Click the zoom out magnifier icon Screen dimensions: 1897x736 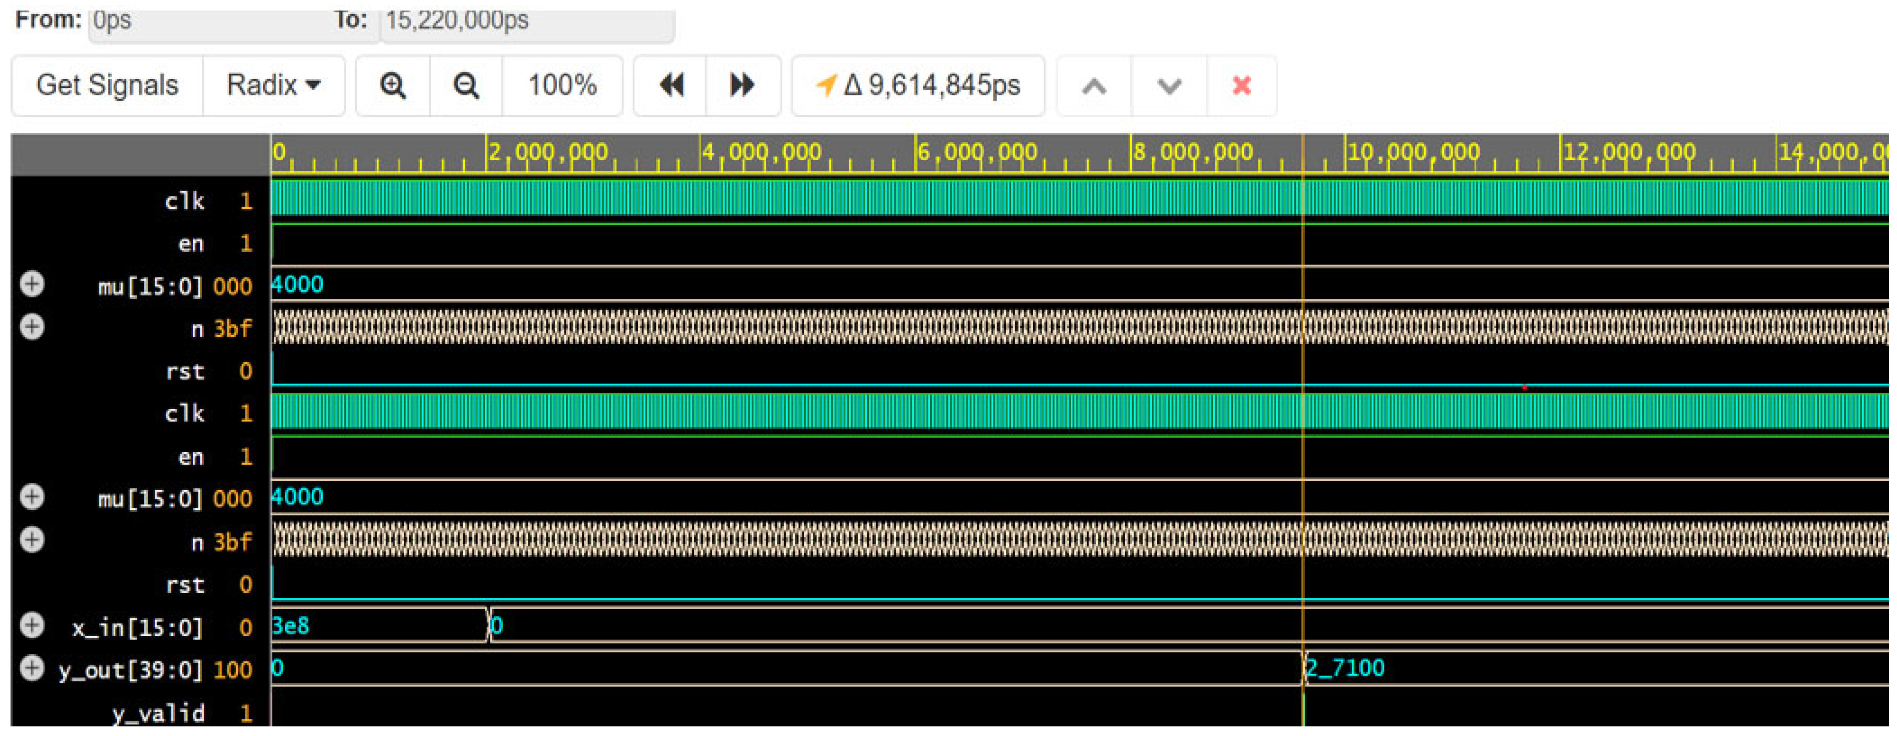[x=466, y=86]
